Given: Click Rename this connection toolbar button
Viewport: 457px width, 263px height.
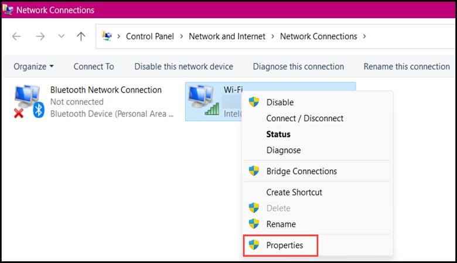Looking at the screenshot, I should [x=407, y=67].
